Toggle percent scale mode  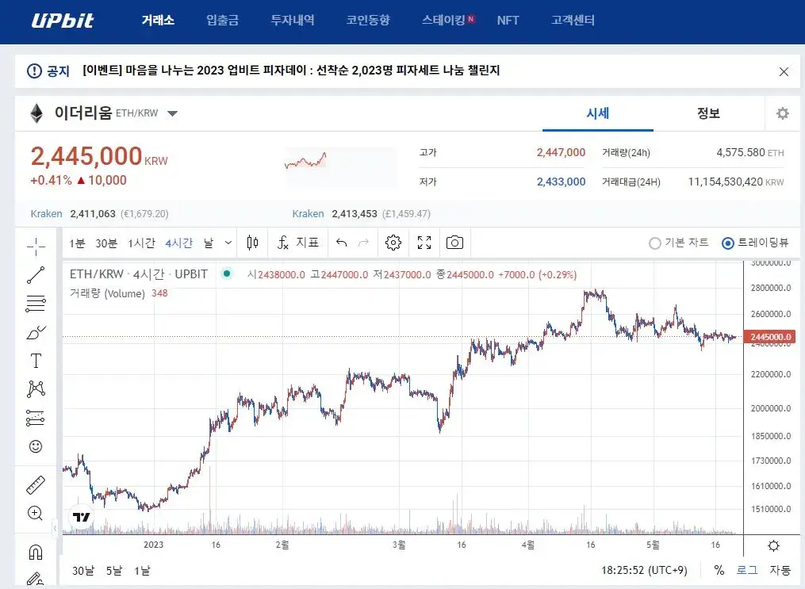[719, 570]
